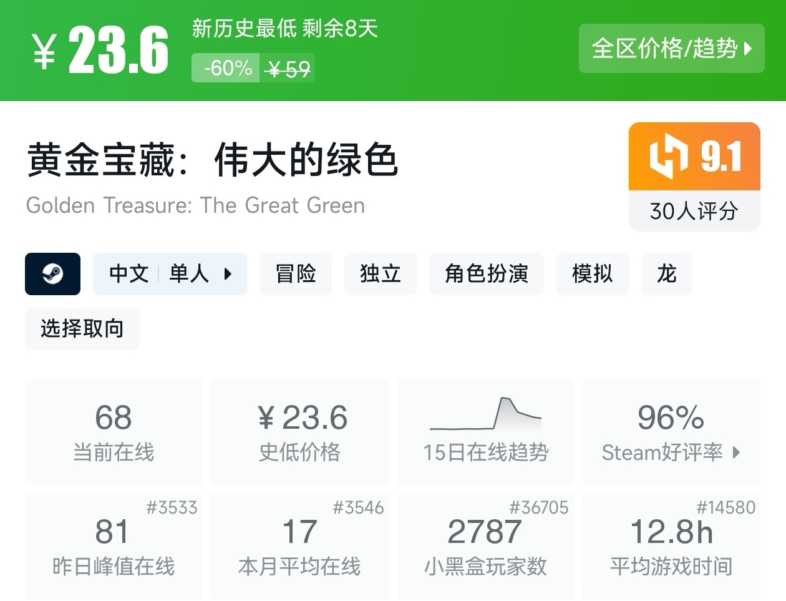Tap the ¥23.6 史低价格 stat card

pos(299,432)
